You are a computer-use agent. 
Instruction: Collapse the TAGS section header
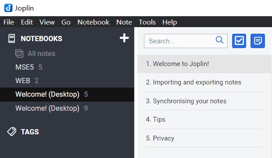click(30, 132)
